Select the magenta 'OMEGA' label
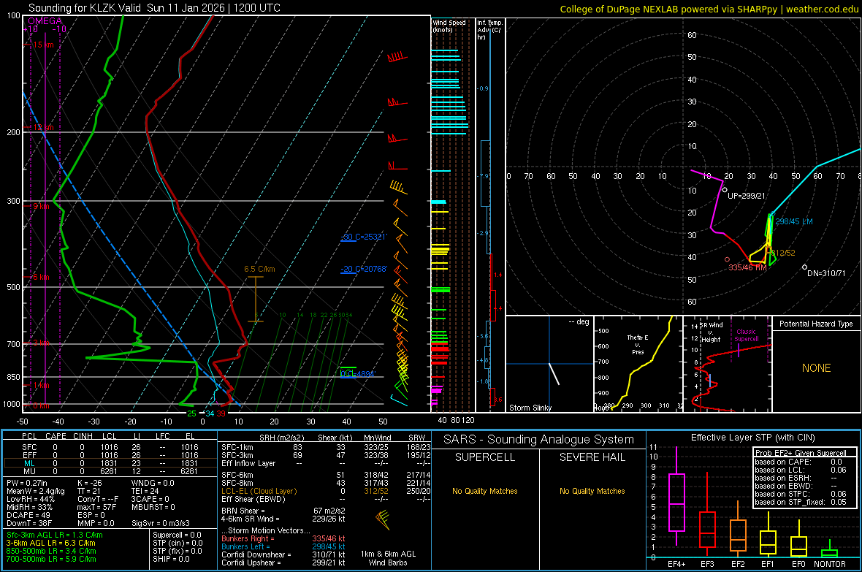 (x=45, y=21)
